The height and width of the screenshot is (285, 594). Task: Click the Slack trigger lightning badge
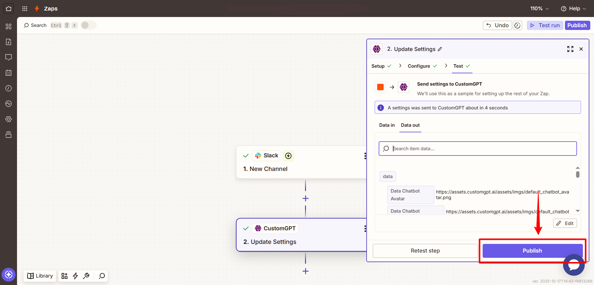coord(288,156)
